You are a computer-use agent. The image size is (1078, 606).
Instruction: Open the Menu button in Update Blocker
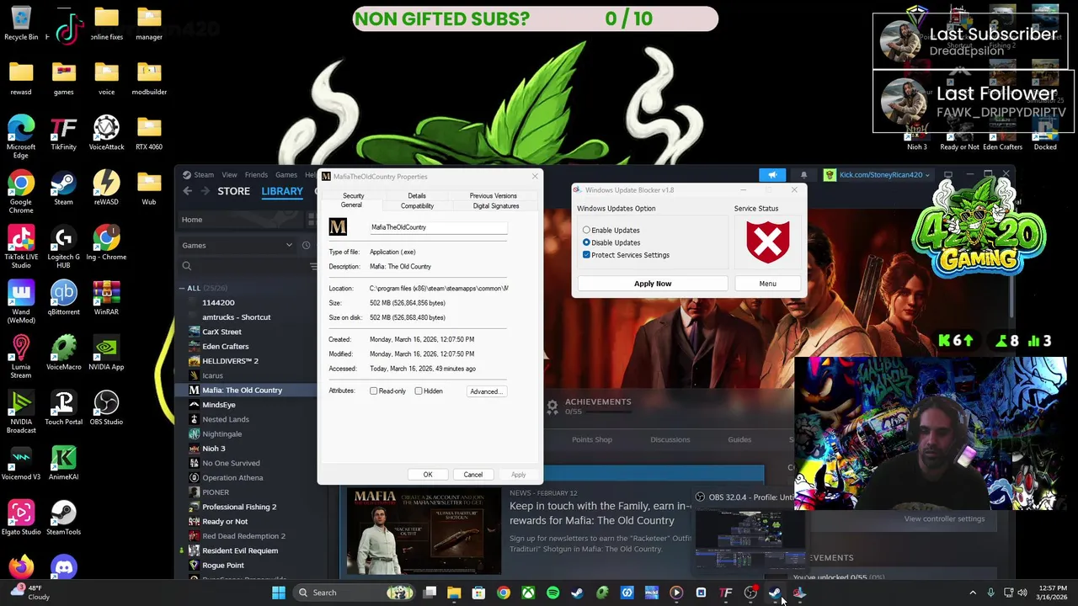[x=767, y=284]
